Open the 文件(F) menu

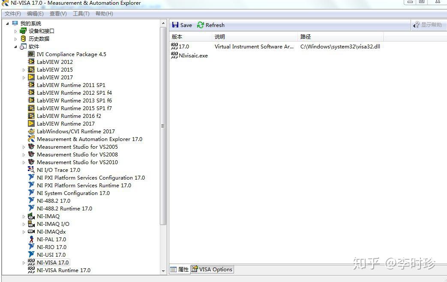click(13, 13)
